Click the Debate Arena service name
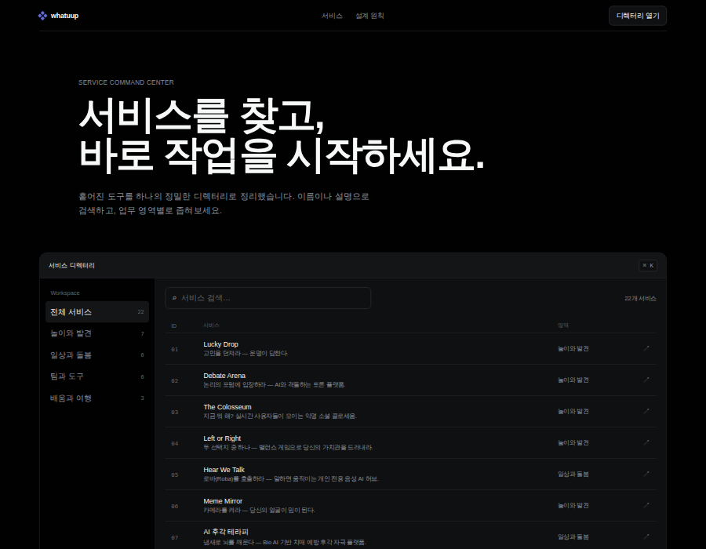This screenshot has height=549, width=706. pyautogui.click(x=224, y=376)
